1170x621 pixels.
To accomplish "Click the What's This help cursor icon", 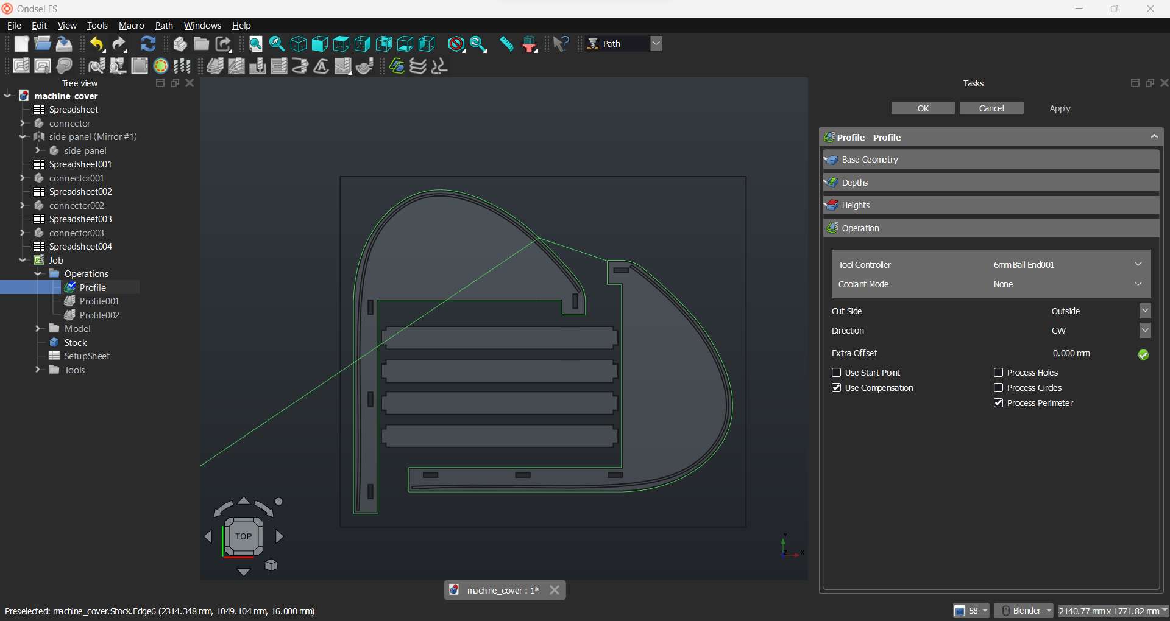I will [561, 44].
